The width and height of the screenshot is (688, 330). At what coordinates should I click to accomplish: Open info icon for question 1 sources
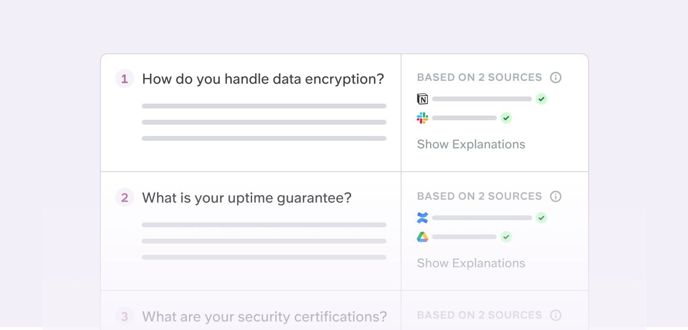pos(556,78)
